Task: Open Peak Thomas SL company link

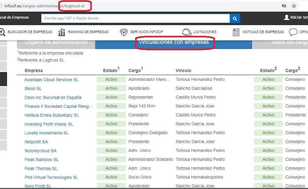Action: pos(41,168)
